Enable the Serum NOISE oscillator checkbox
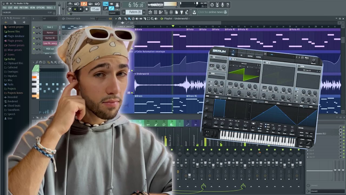 [209, 73]
